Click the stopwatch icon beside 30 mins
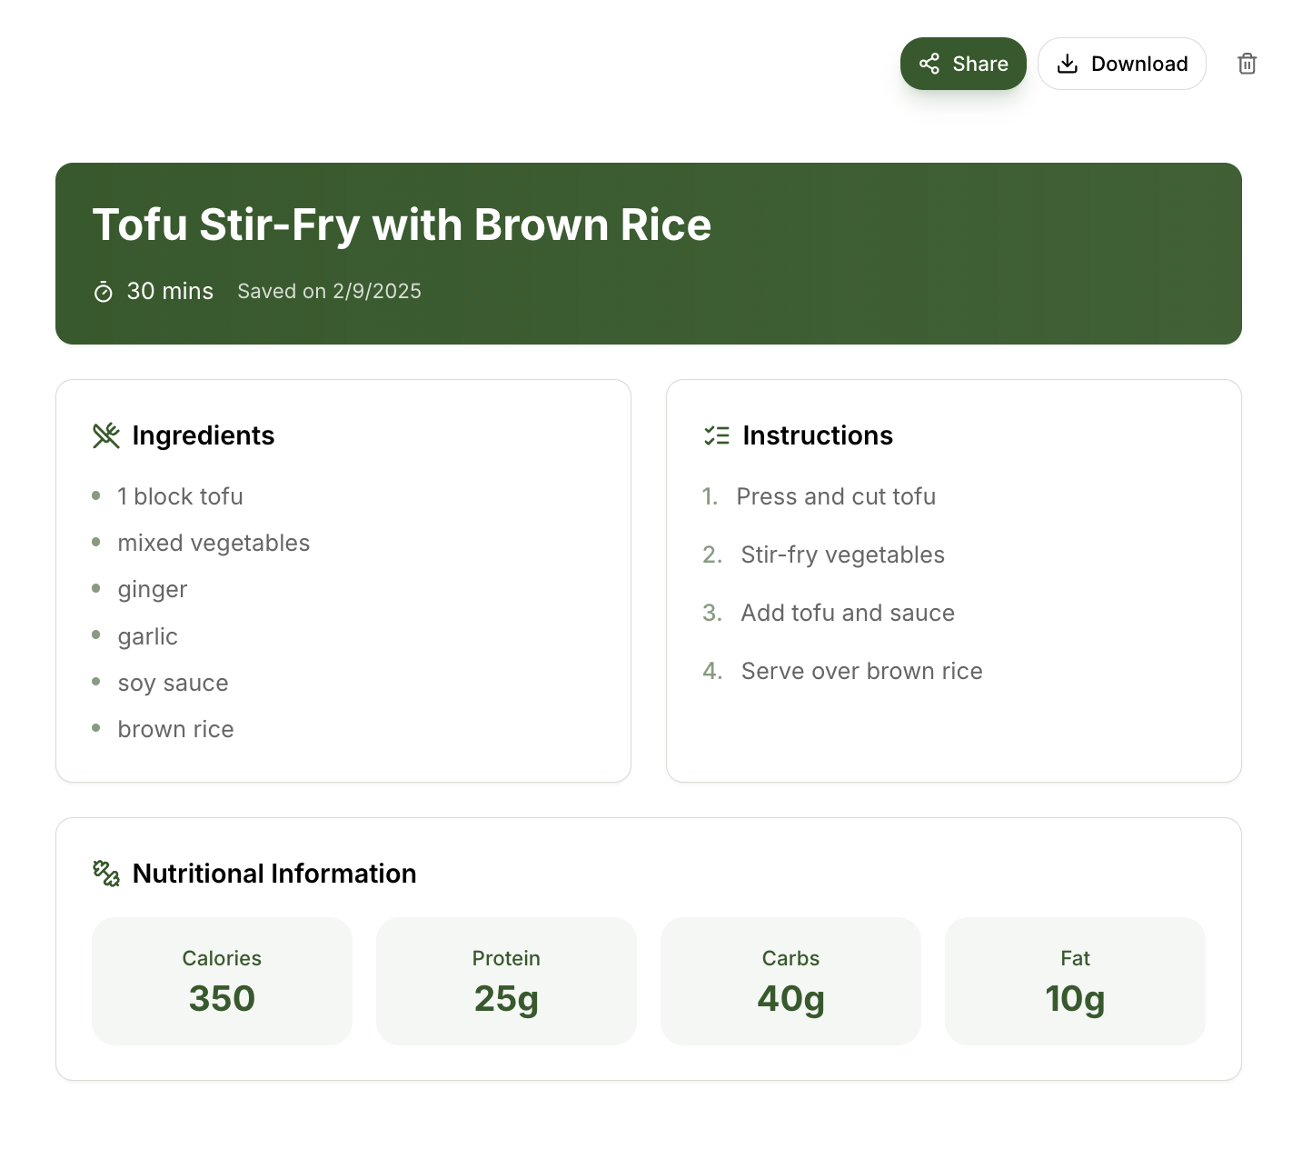 click(x=104, y=292)
